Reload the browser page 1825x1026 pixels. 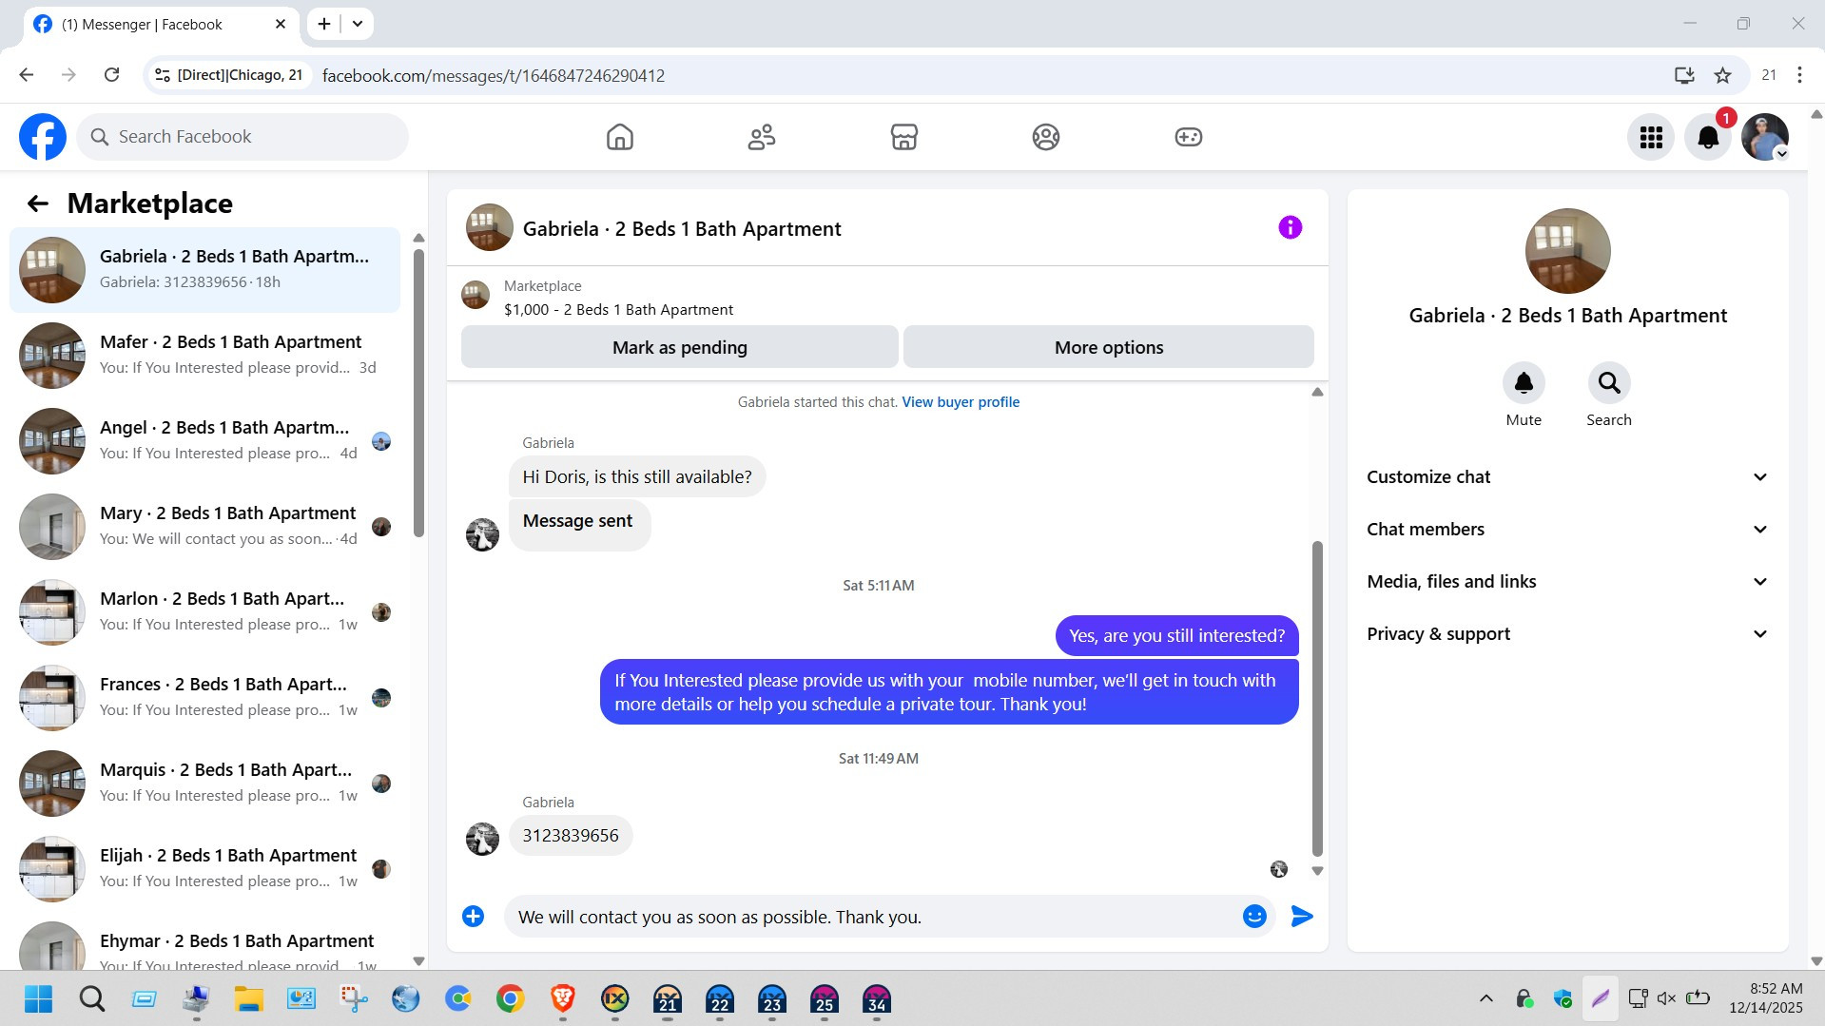coord(111,75)
